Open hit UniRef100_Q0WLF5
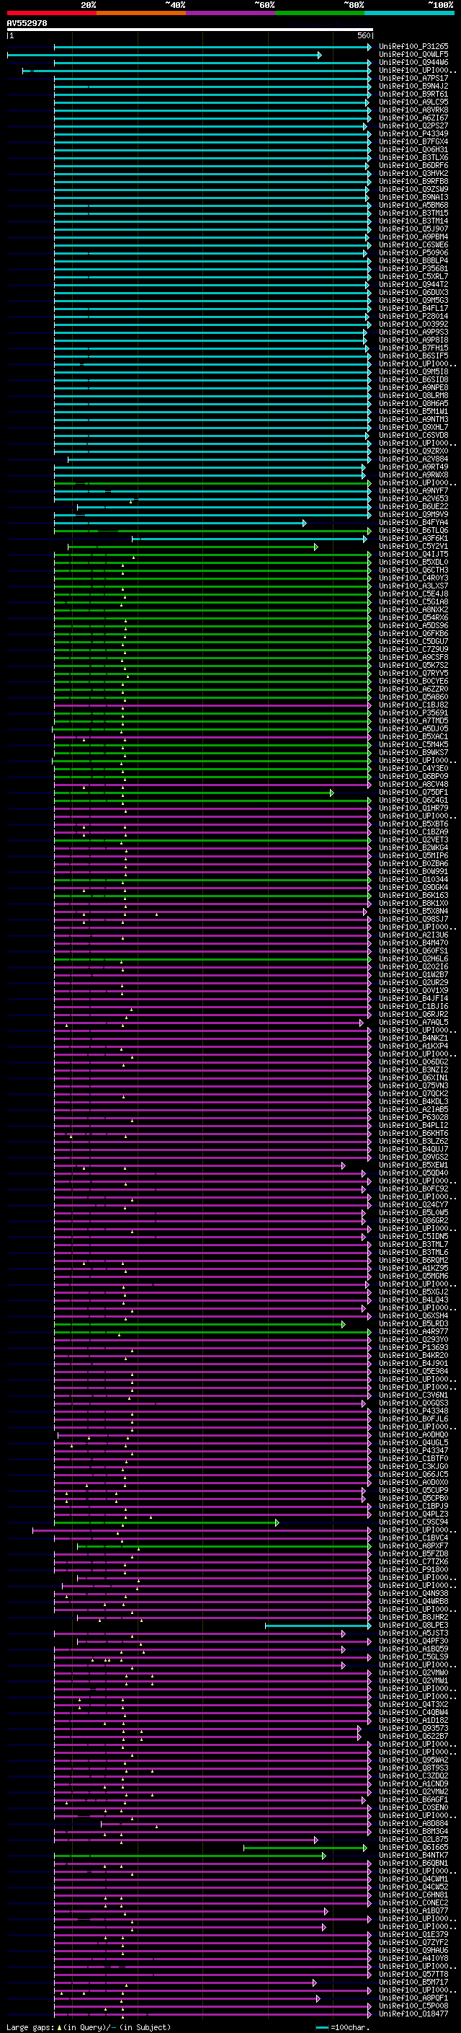Image resolution: width=461 pixels, height=2033 pixels. 413,55
